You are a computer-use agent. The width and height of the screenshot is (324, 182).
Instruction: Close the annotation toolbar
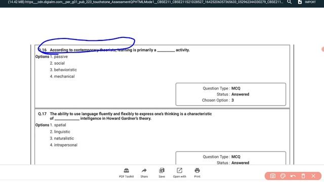(313, 176)
